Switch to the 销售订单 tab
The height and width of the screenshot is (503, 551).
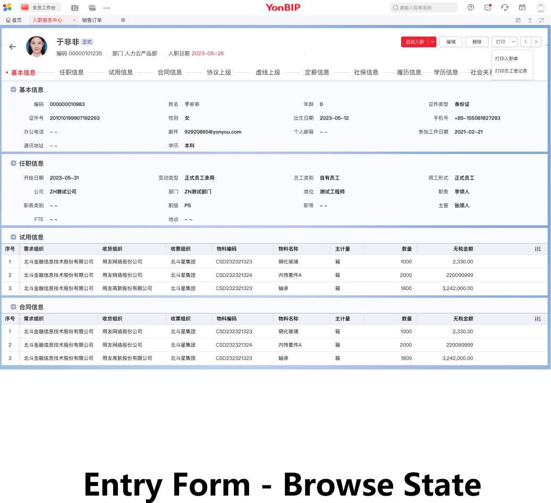click(x=92, y=20)
